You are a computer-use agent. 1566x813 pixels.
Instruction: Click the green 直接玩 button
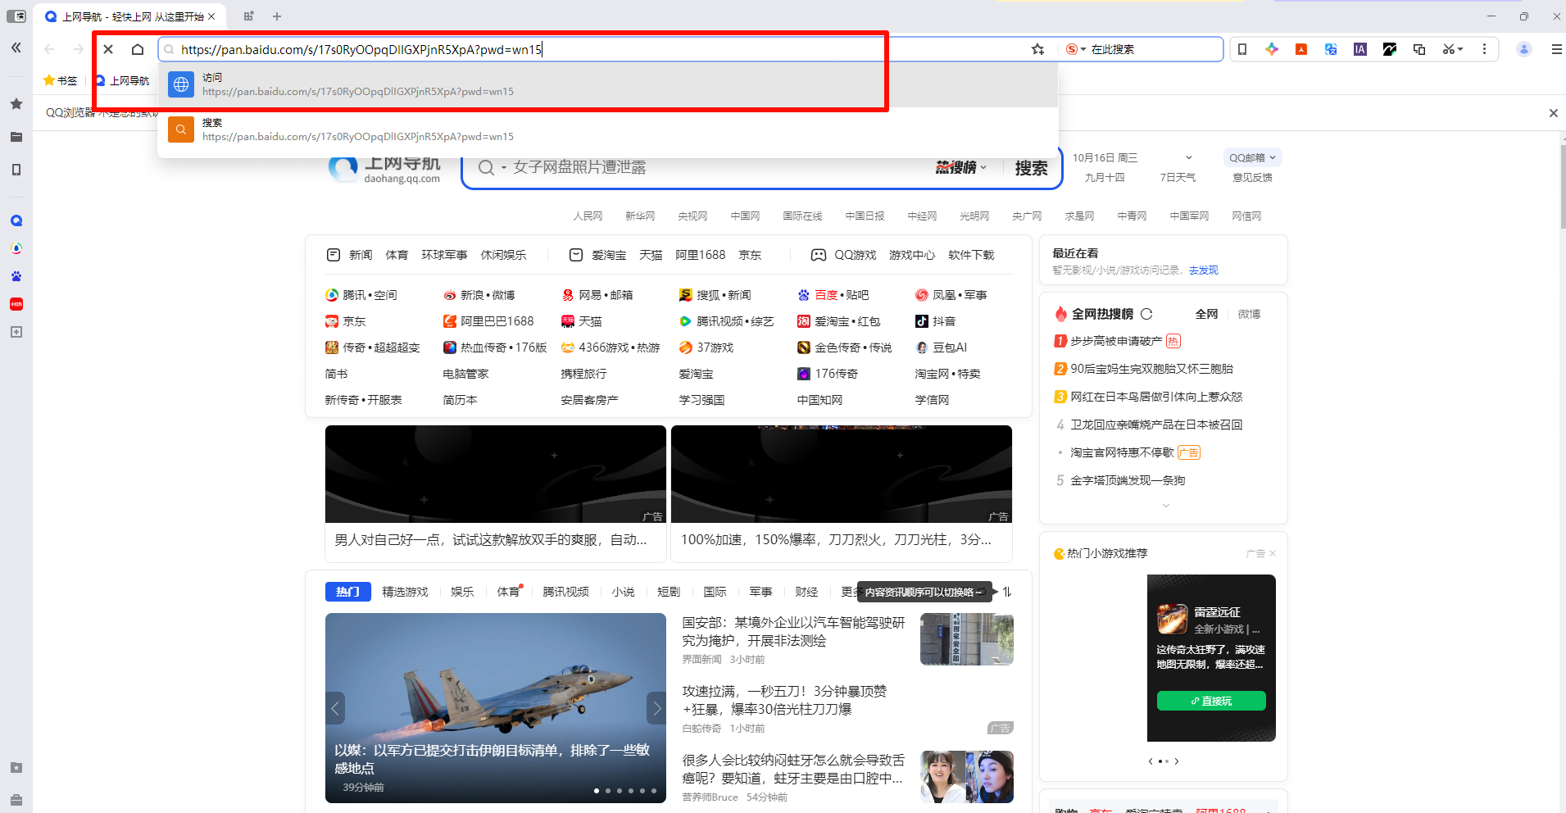pyautogui.click(x=1211, y=701)
